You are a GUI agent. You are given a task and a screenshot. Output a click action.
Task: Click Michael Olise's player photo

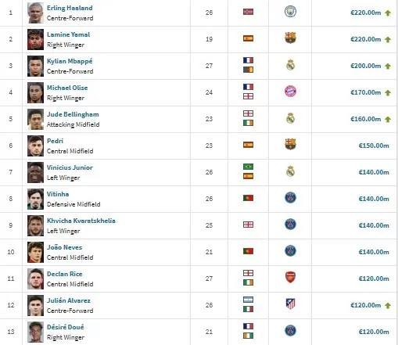35,92
